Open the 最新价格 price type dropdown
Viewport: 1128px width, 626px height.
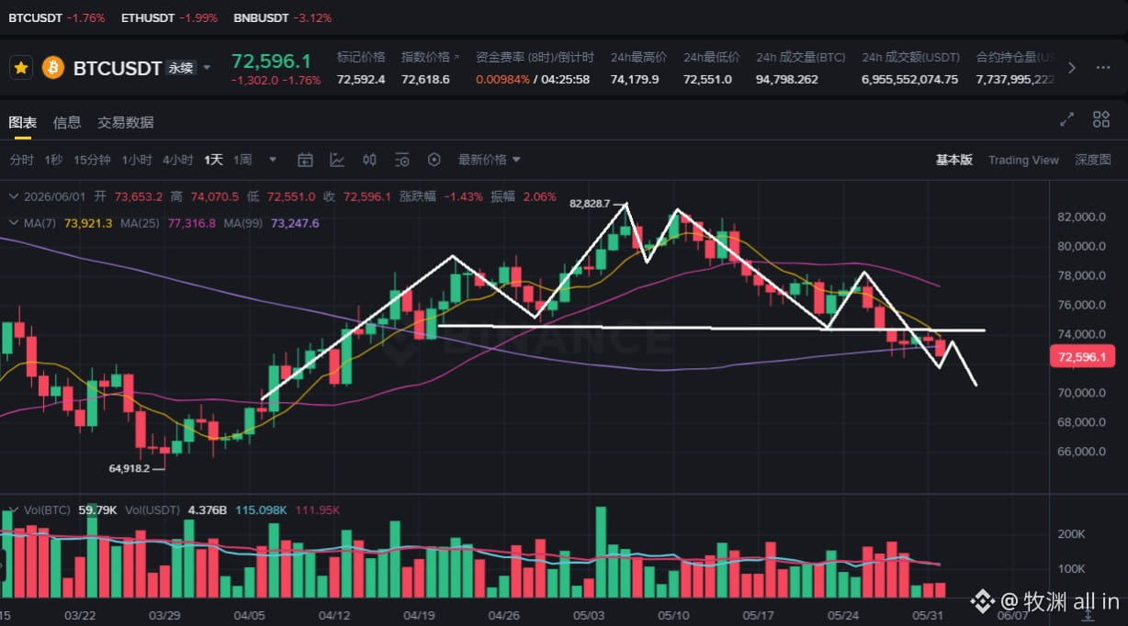click(x=489, y=160)
